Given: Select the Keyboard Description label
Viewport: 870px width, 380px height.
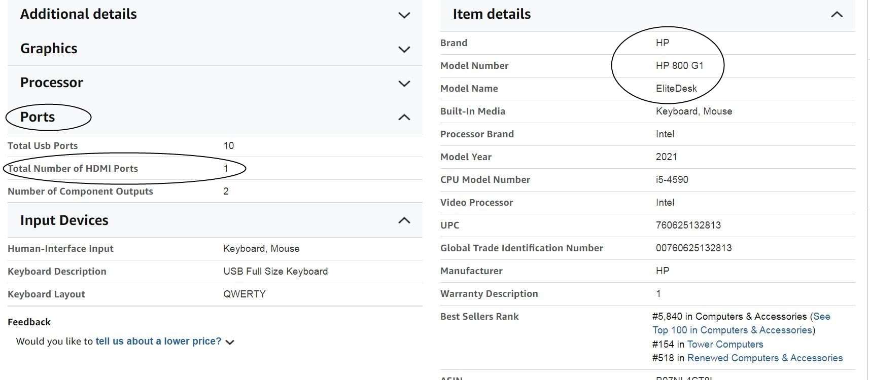Looking at the screenshot, I should click(x=57, y=271).
